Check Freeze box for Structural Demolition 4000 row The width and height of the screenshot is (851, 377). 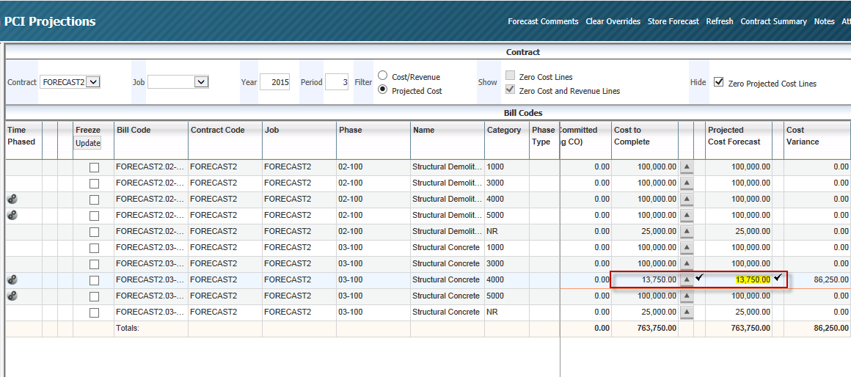pyautogui.click(x=95, y=200)
